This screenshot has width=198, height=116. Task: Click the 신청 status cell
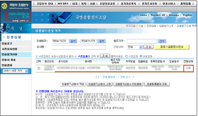click(x=188, y=68)
